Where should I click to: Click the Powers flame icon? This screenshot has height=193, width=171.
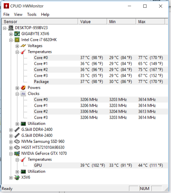pyautogui.click(x=23, y=88)
